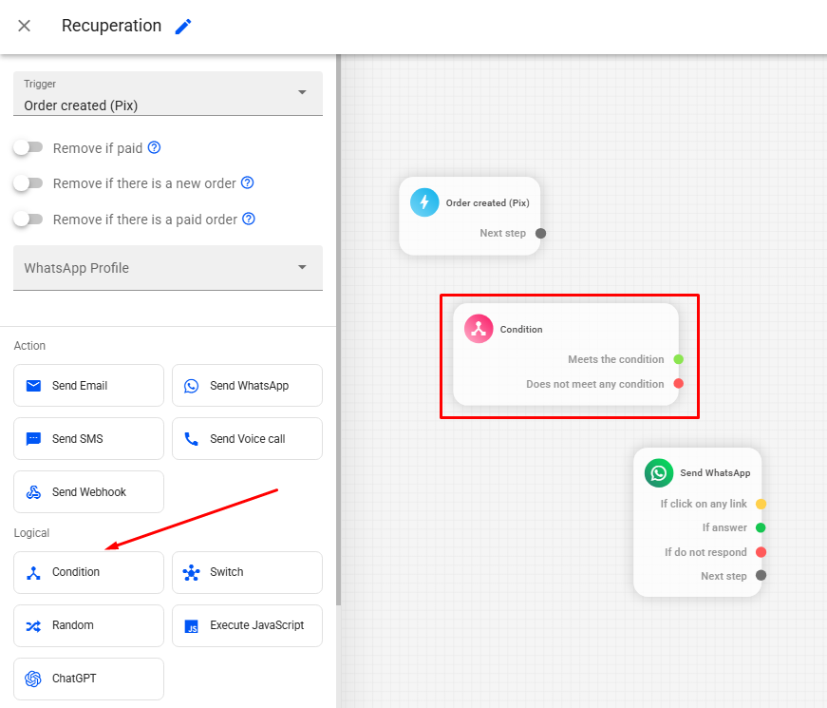827x708 pixels.
Task: Enable the Remove if paid toggle
Action: pos(28,147)
